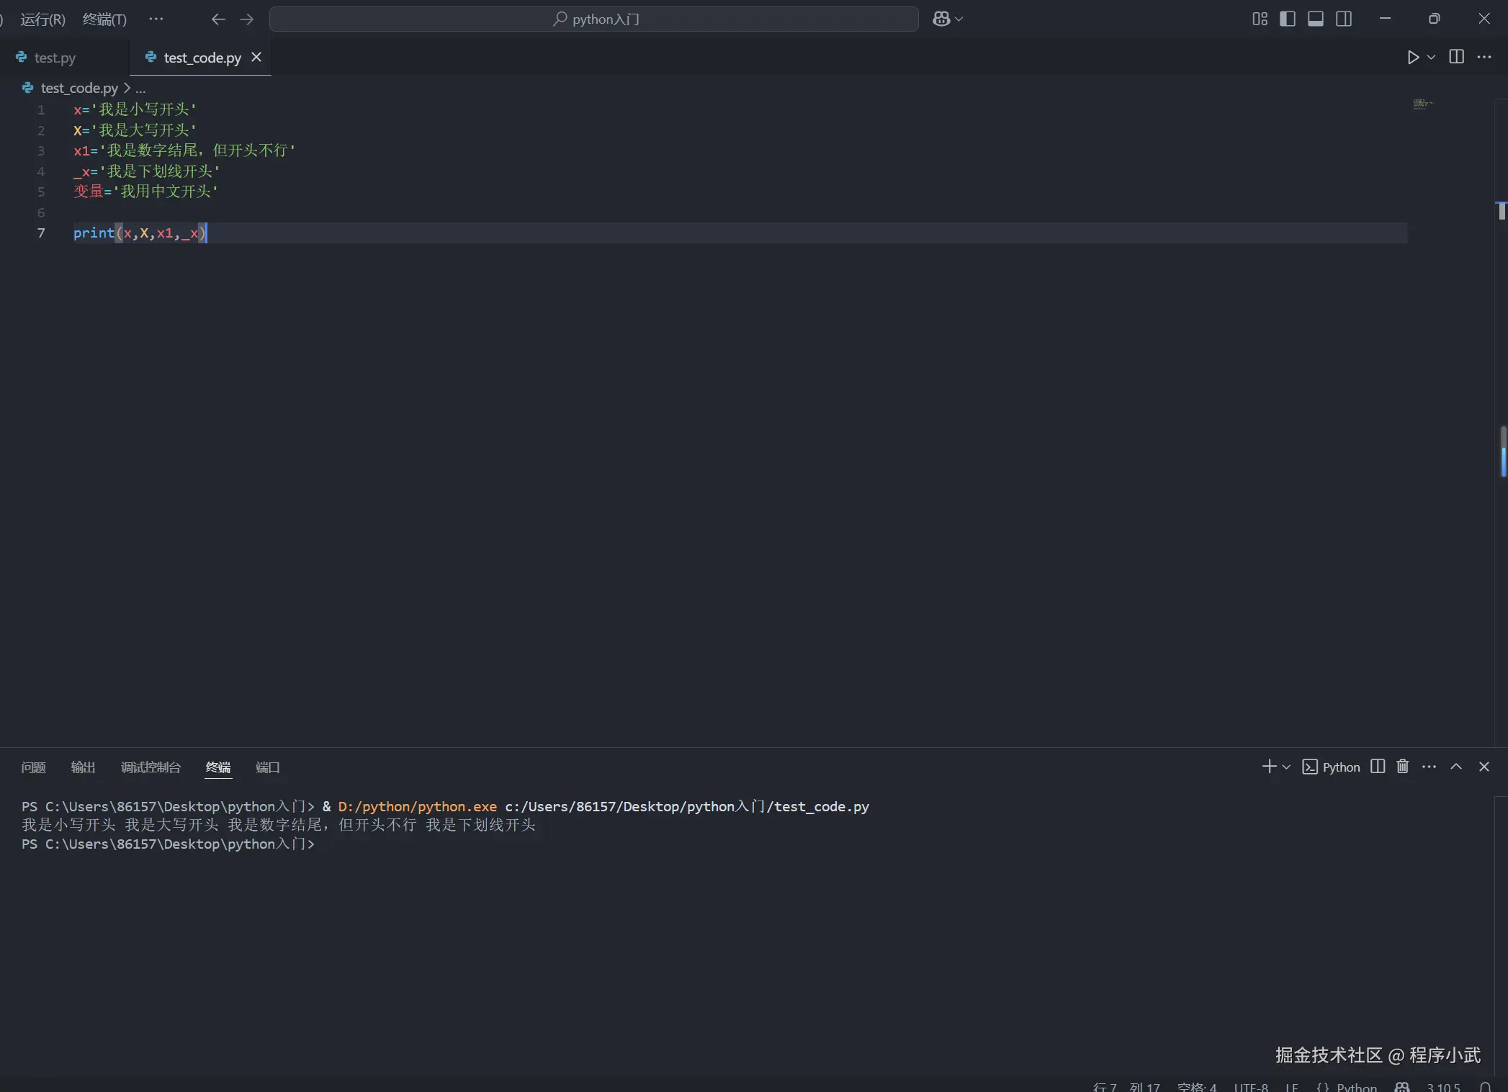Kill terminal with trash icon

click(1402, 767)
